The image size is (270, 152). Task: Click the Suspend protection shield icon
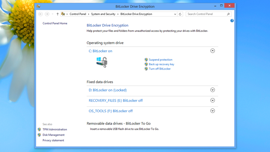(x=146, y=60)
